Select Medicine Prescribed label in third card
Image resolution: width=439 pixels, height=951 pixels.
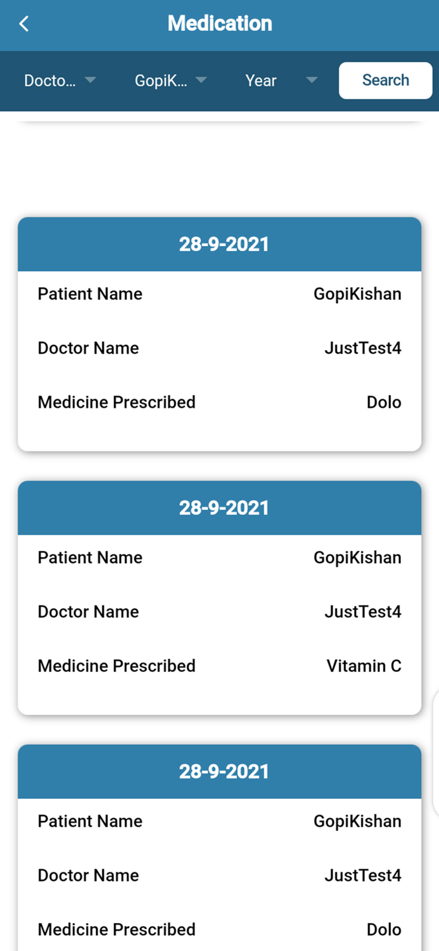[x=117, y=929]
